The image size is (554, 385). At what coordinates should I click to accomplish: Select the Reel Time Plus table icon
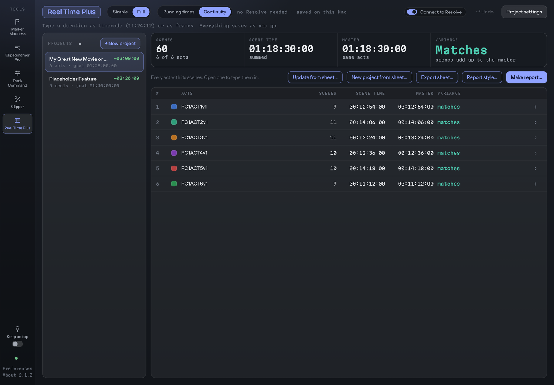pyautogui.click(x=17, y=121)
